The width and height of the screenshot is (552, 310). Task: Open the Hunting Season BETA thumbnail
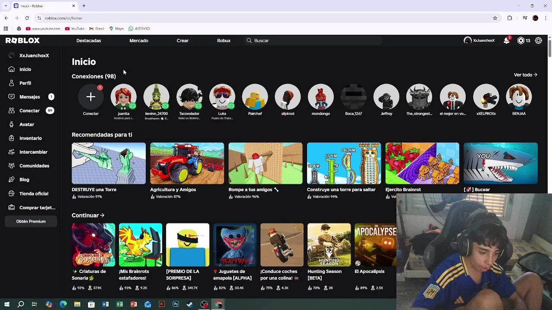tap(329, 245)
